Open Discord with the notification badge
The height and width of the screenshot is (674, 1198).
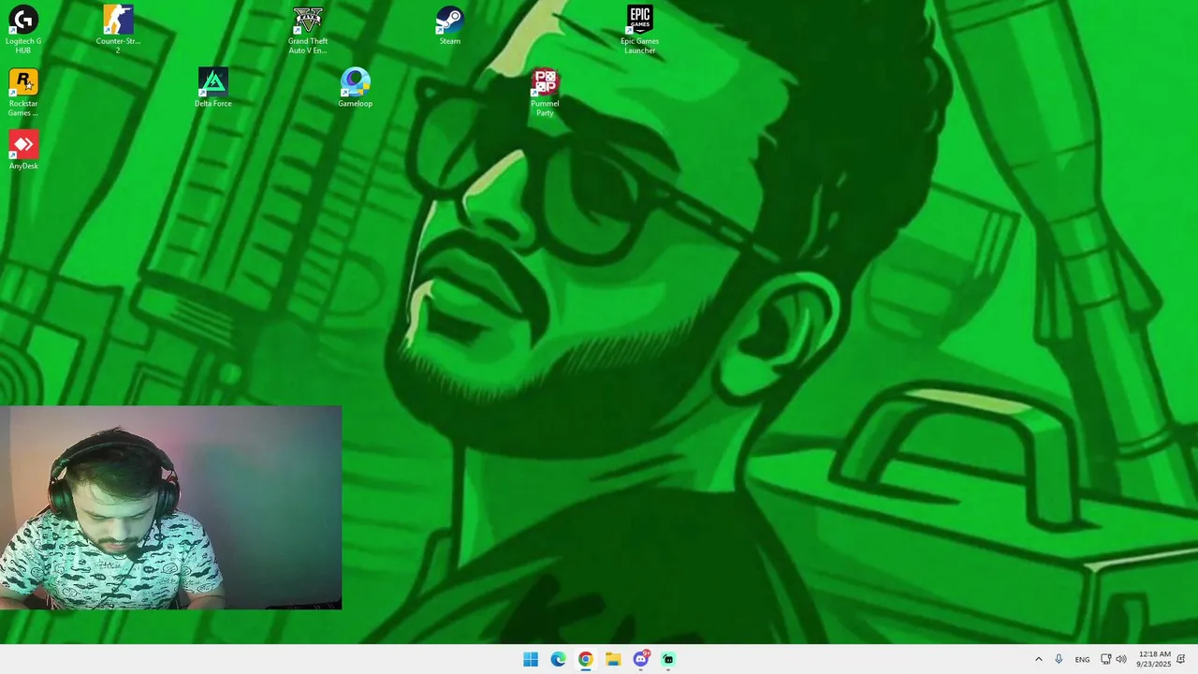[641, 659]
